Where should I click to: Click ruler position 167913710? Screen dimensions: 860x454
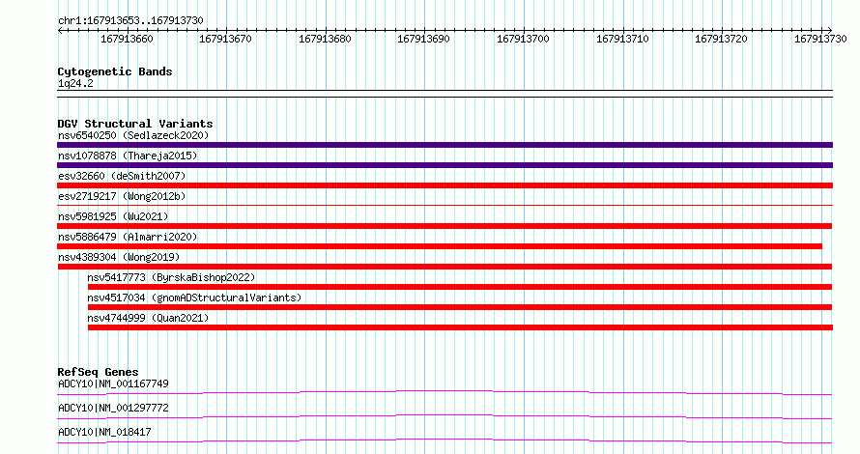(x=622, y=39)
